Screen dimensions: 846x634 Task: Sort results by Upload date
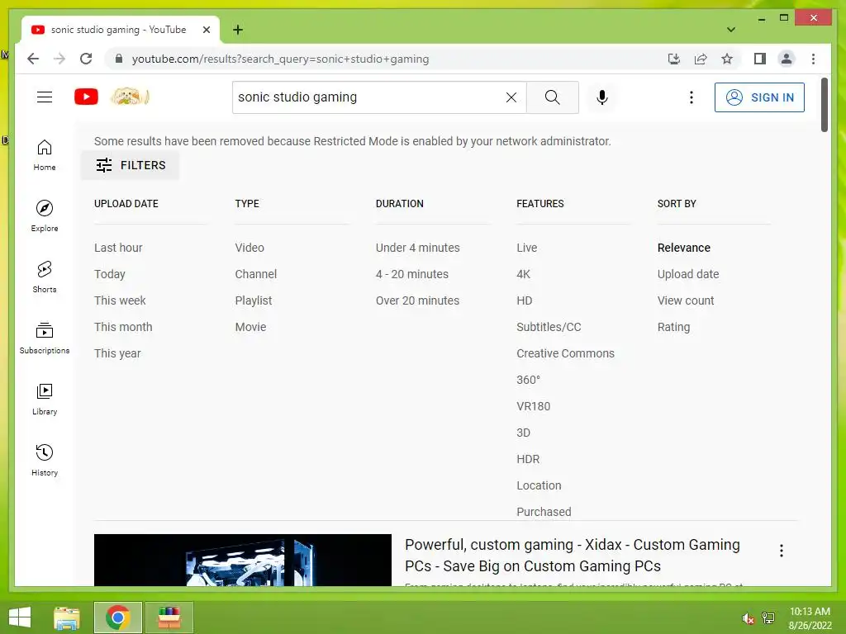[688, 274]
